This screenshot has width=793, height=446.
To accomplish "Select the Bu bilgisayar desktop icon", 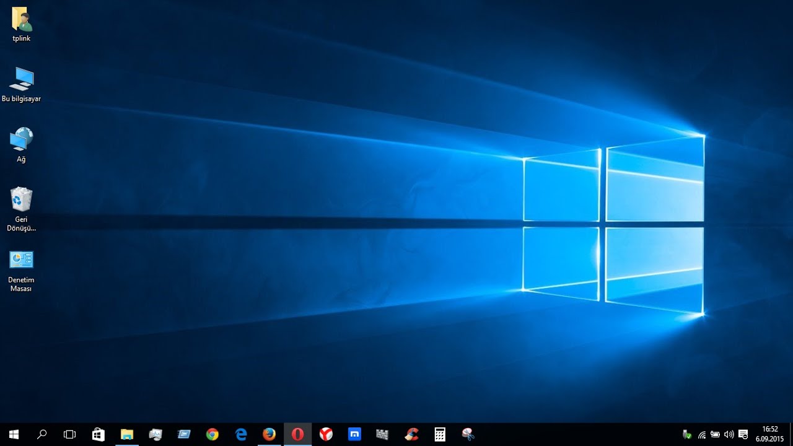I will (21, 85).
